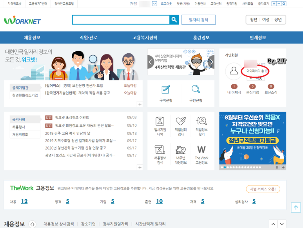
Task: Open 고객센터 top link
Action: click(216, 4)
